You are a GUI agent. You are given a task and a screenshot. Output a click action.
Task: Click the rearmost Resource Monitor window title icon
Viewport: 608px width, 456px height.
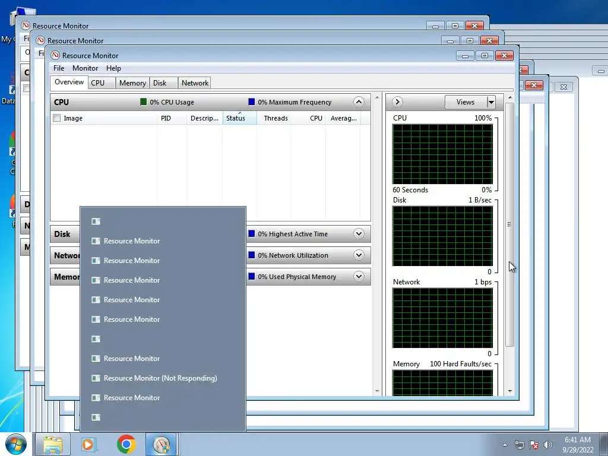26,26
